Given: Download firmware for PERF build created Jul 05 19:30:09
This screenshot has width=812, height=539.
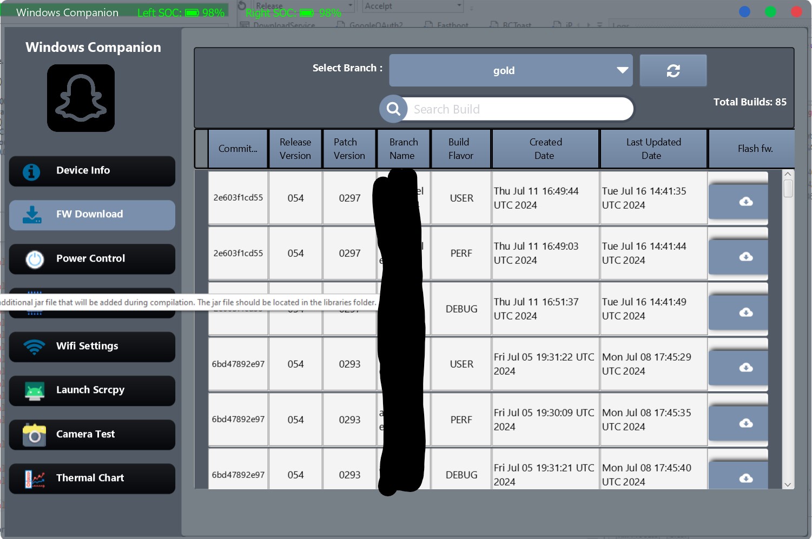Looking at the screenshot, I should pos(738,423).
